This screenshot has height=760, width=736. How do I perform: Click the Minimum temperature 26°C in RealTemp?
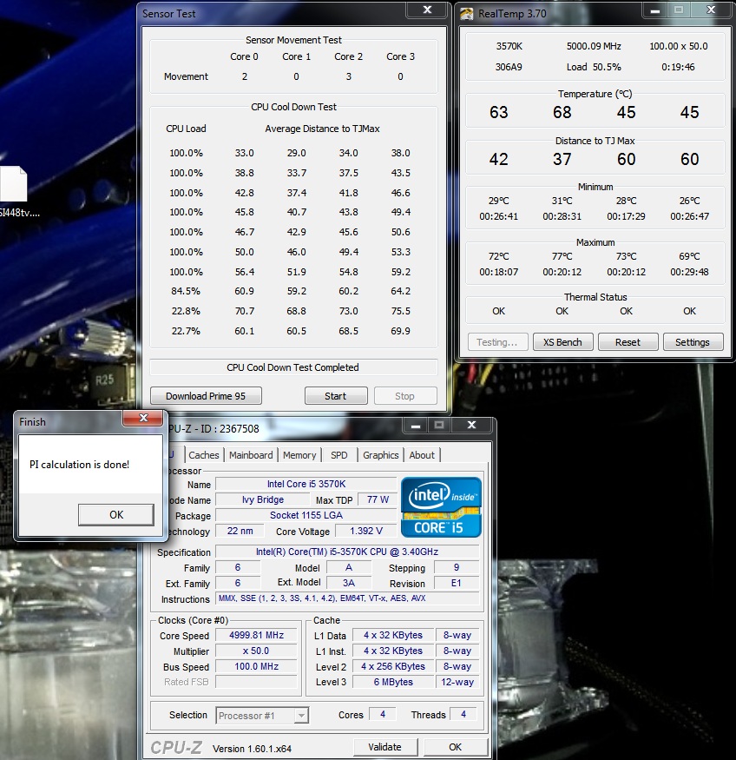(689, 200)
